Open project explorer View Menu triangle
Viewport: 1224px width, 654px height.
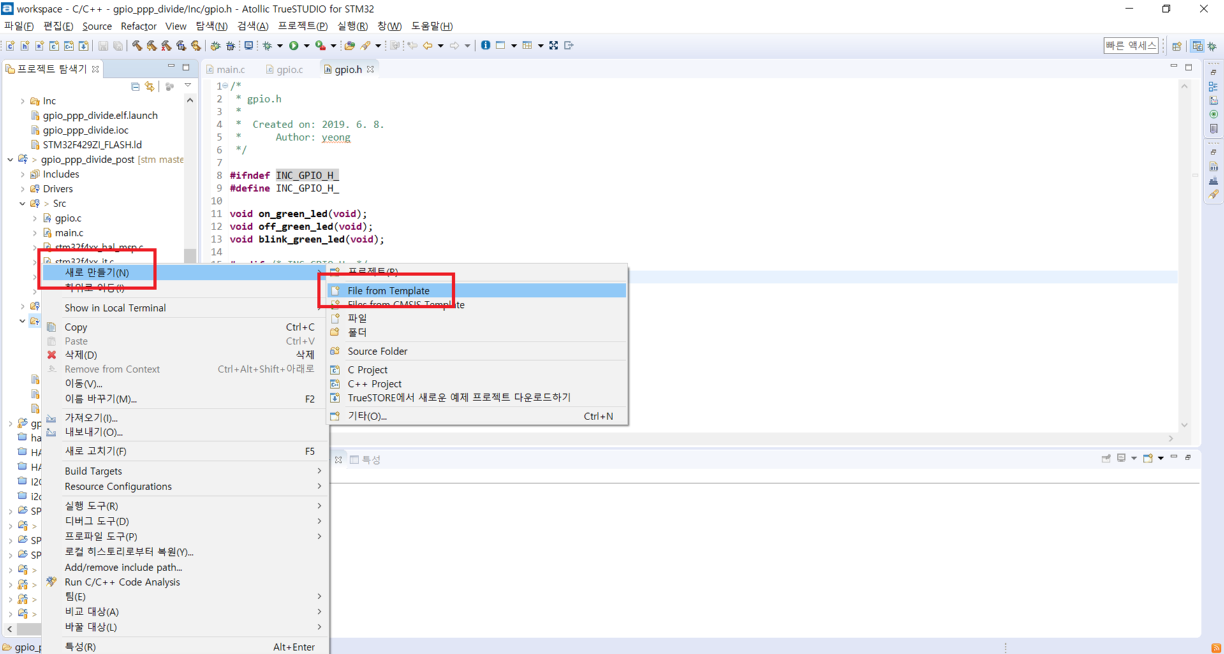(x=188, y=85)
